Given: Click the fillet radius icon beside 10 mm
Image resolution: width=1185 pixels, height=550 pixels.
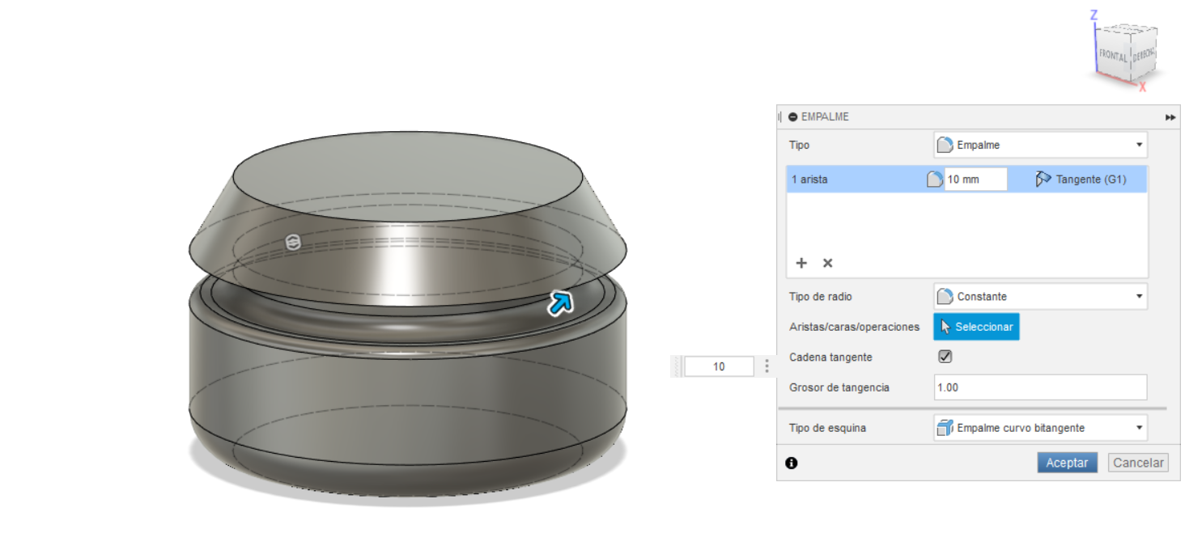Looking at the screenshot, I should (935, 180).
